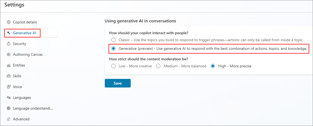Click the Skills briefcase icon

pyautogui.click(x=9, y=76)
